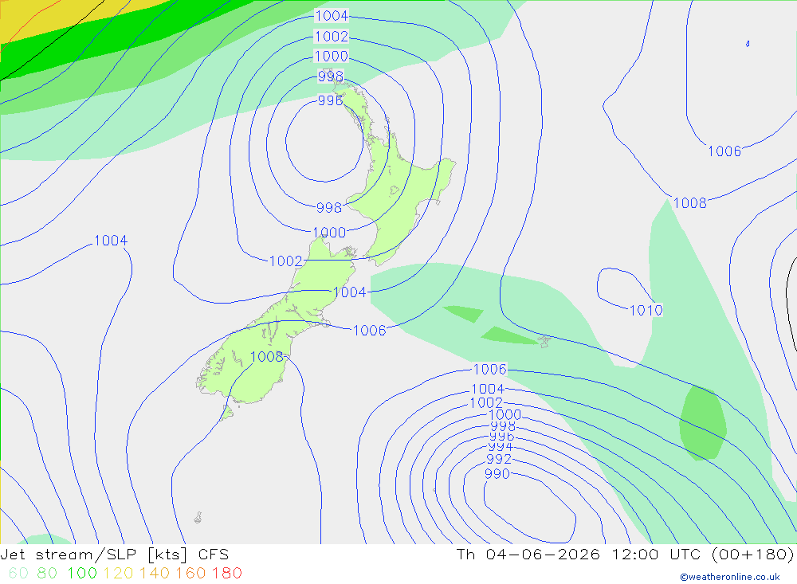The image size is (797, 584).
Task: Click the 1004 label west of New Zealand
Action: (x=111, y=241)
